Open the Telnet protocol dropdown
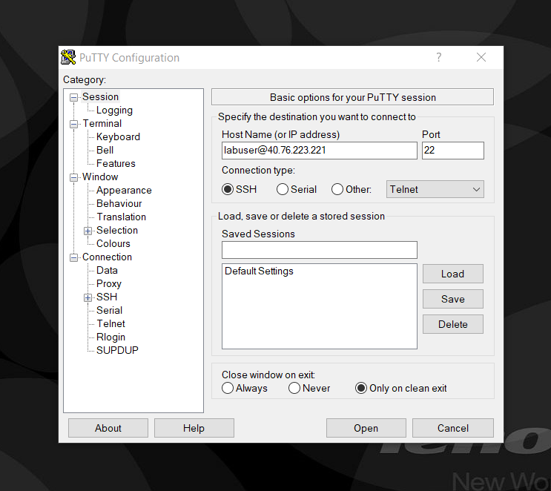 [435, 189]
